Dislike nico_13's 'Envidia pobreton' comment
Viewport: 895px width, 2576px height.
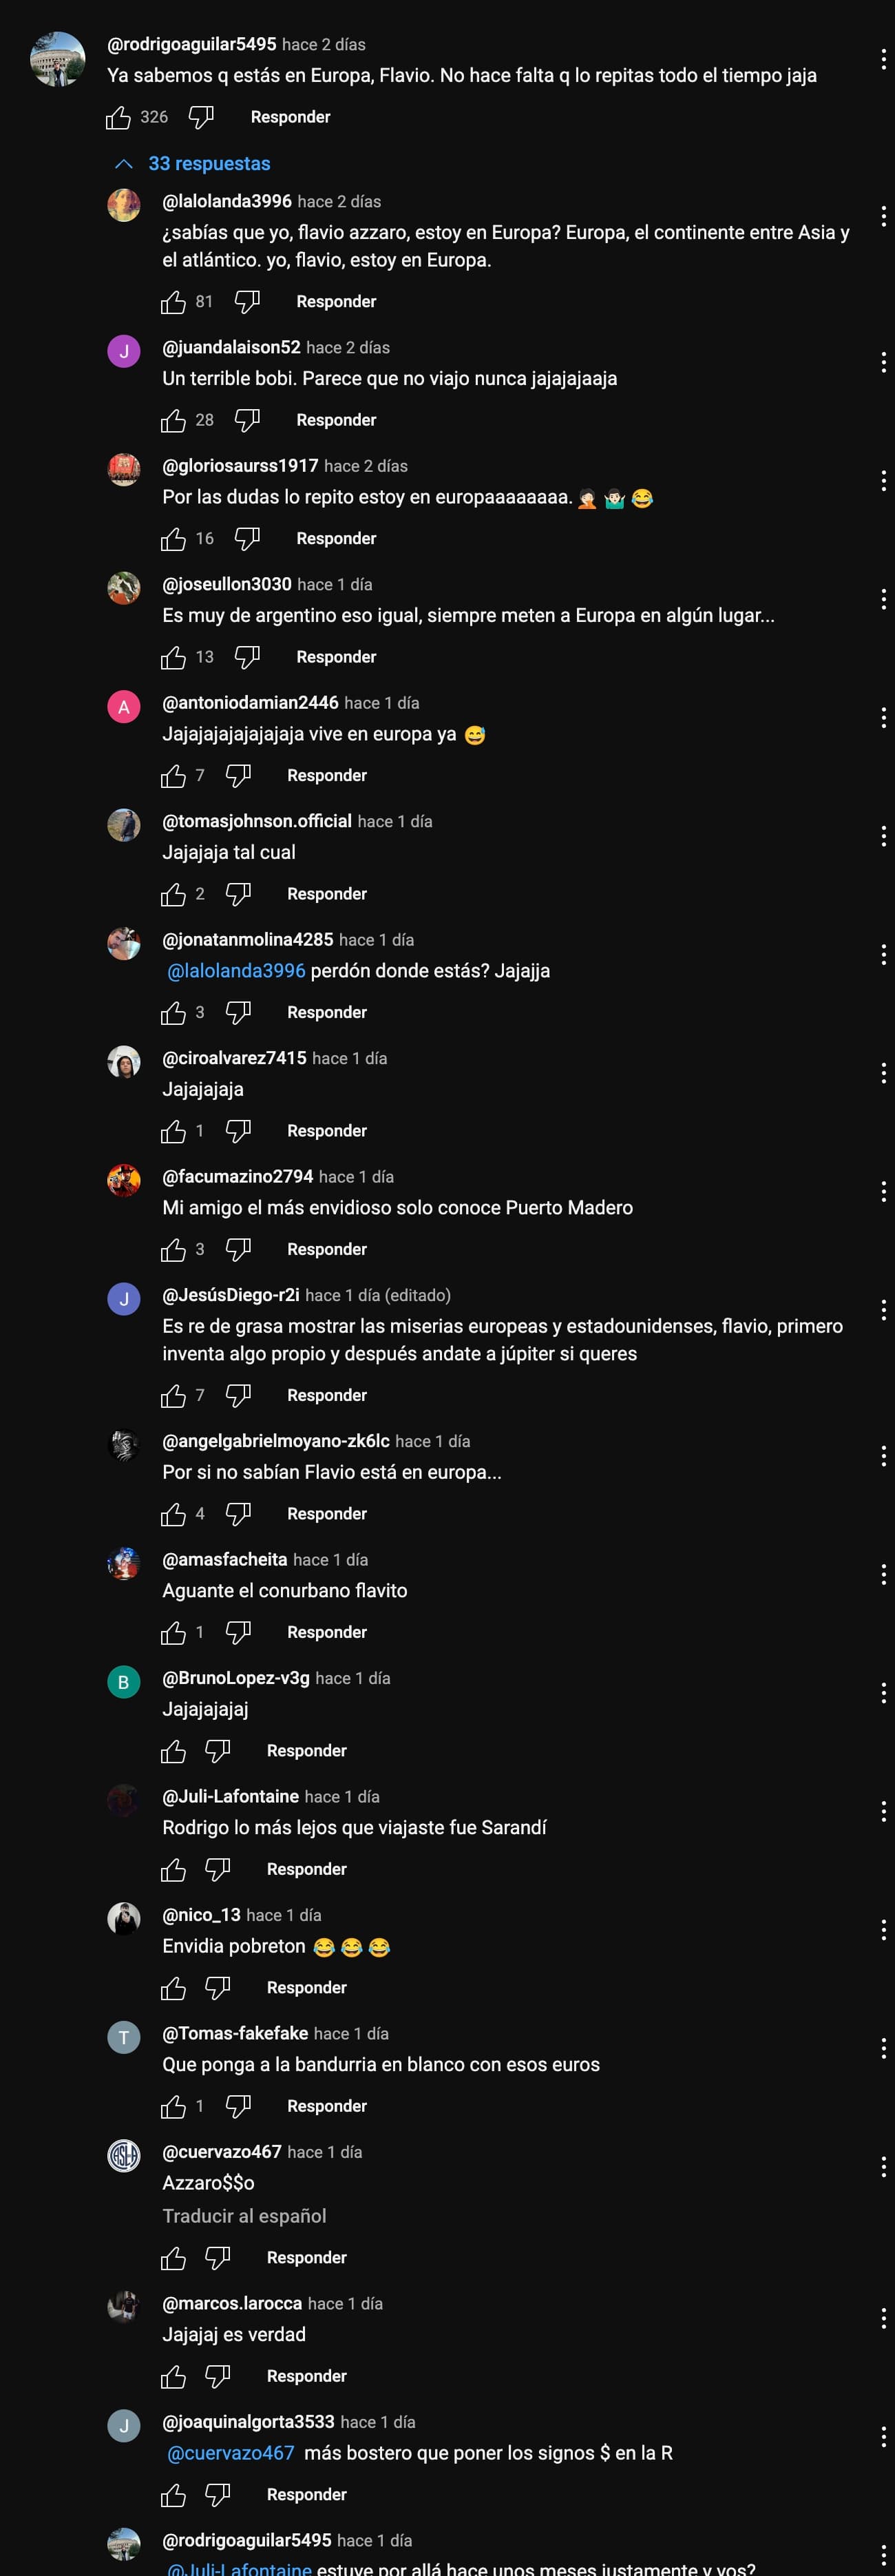click(x=217, y=1988)
